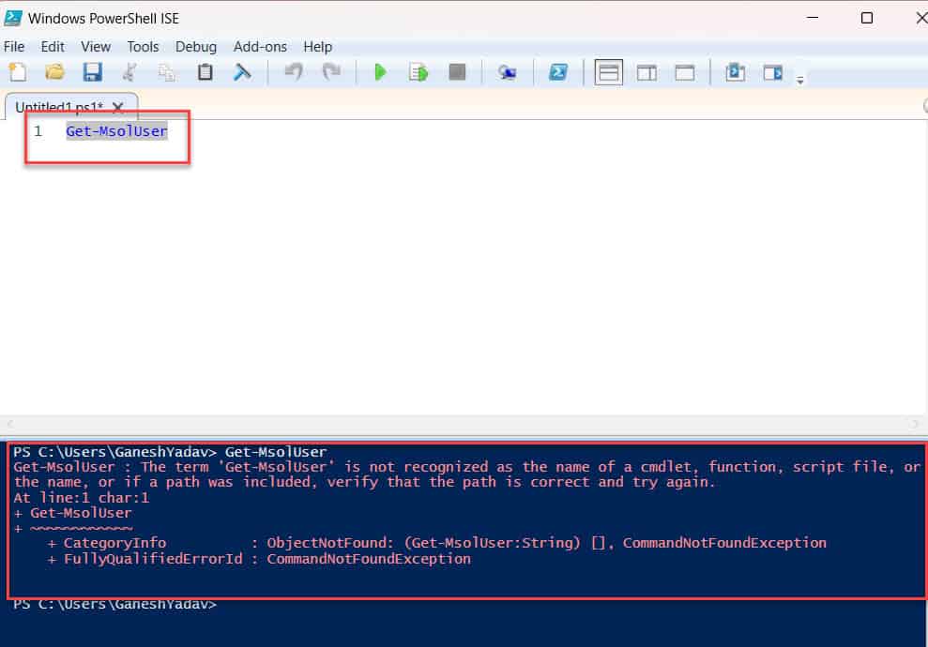Screen dimensions: 928x647
Task: Save the script with floppy disk icon
Action: (92, 72)
